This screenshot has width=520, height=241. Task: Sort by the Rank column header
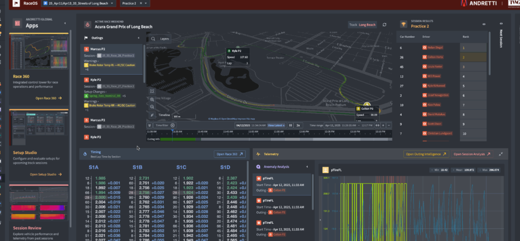[x=466, y=37]
